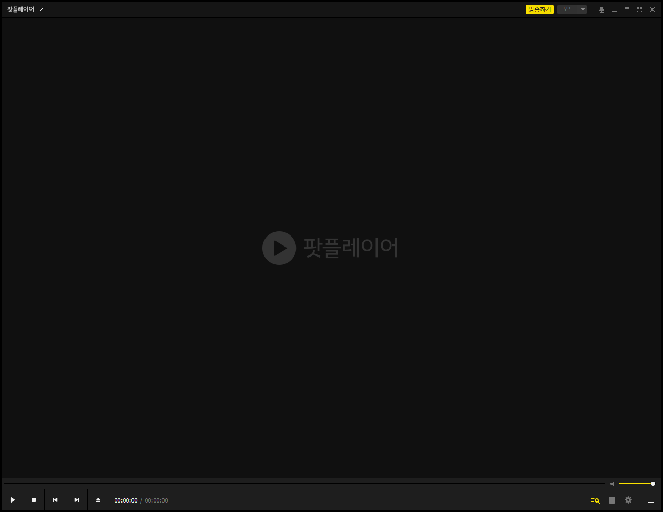Image resolution: width=663 pixels, height=512 pixels.
Task: Click the eject/open media icon
Action: pyautogui.click(x=98, y=500)
